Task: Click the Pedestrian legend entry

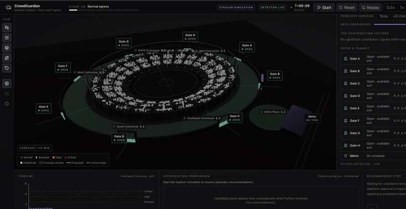Action: 29,163
